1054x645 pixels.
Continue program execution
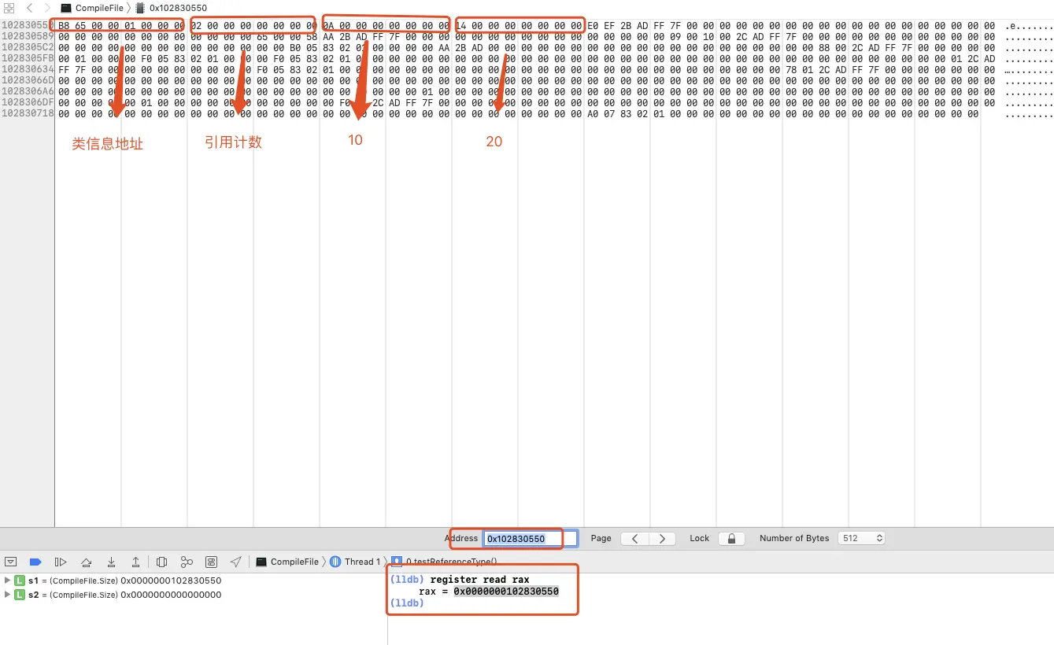61,562
